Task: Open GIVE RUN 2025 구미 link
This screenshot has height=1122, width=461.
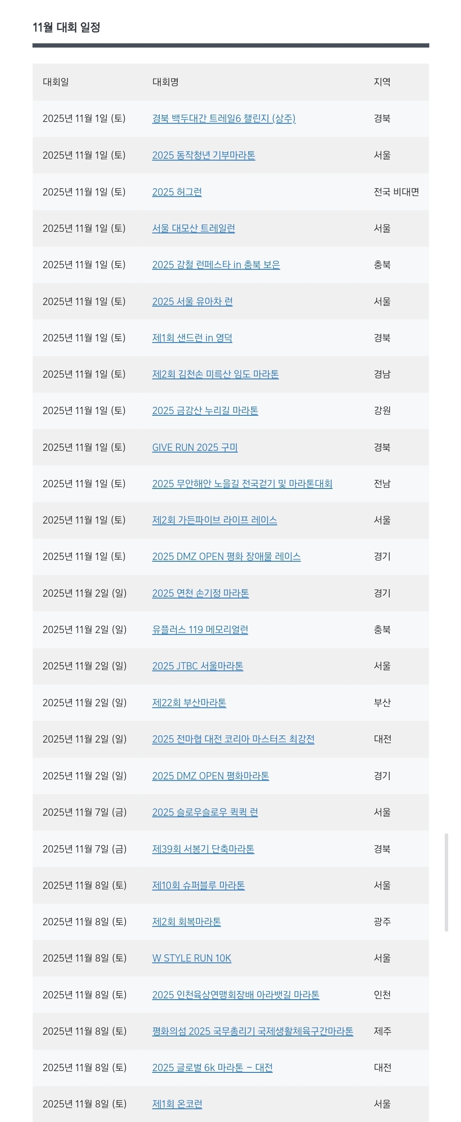Action: click(x=195, y=447)
